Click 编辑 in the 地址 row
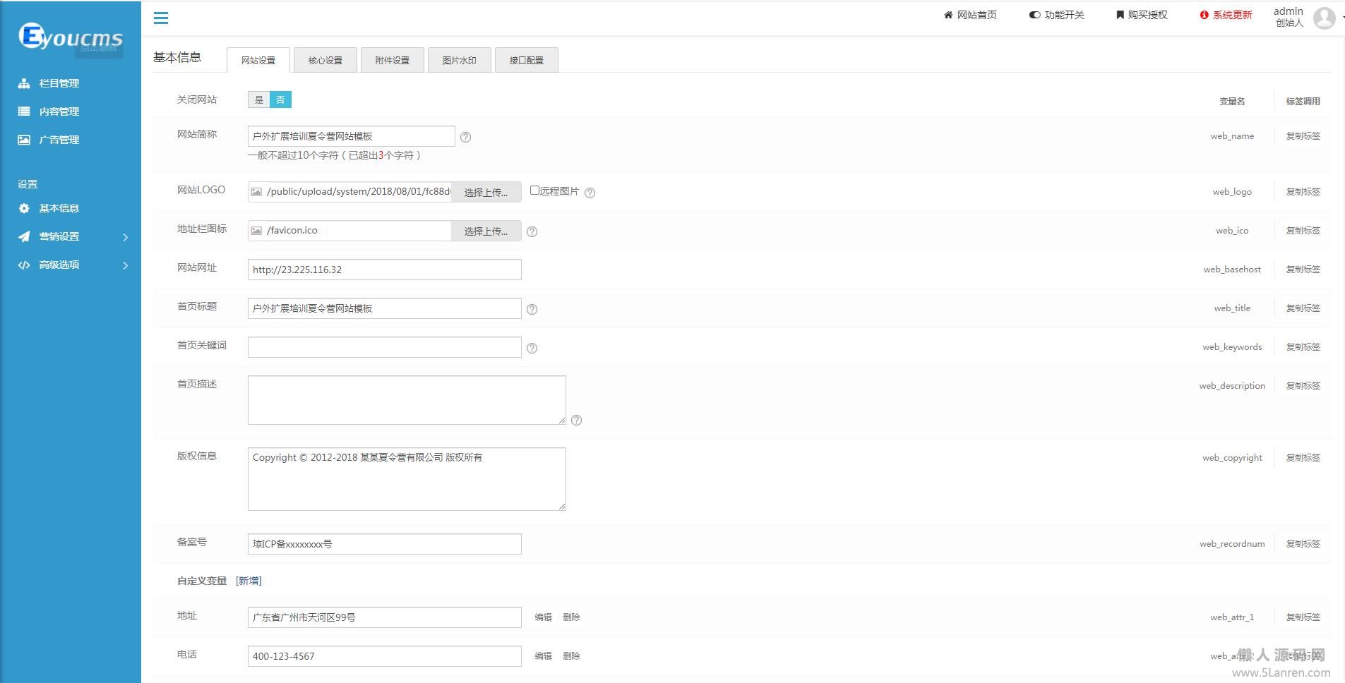Viewport: 1345px width, 683px height. (543, 617)
